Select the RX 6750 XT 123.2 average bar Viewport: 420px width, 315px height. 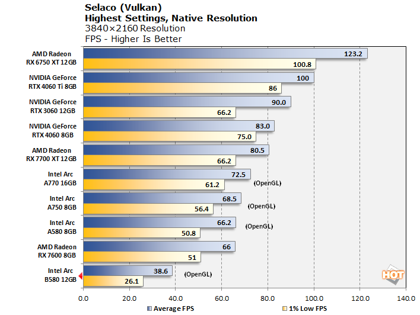click(225, 54)
